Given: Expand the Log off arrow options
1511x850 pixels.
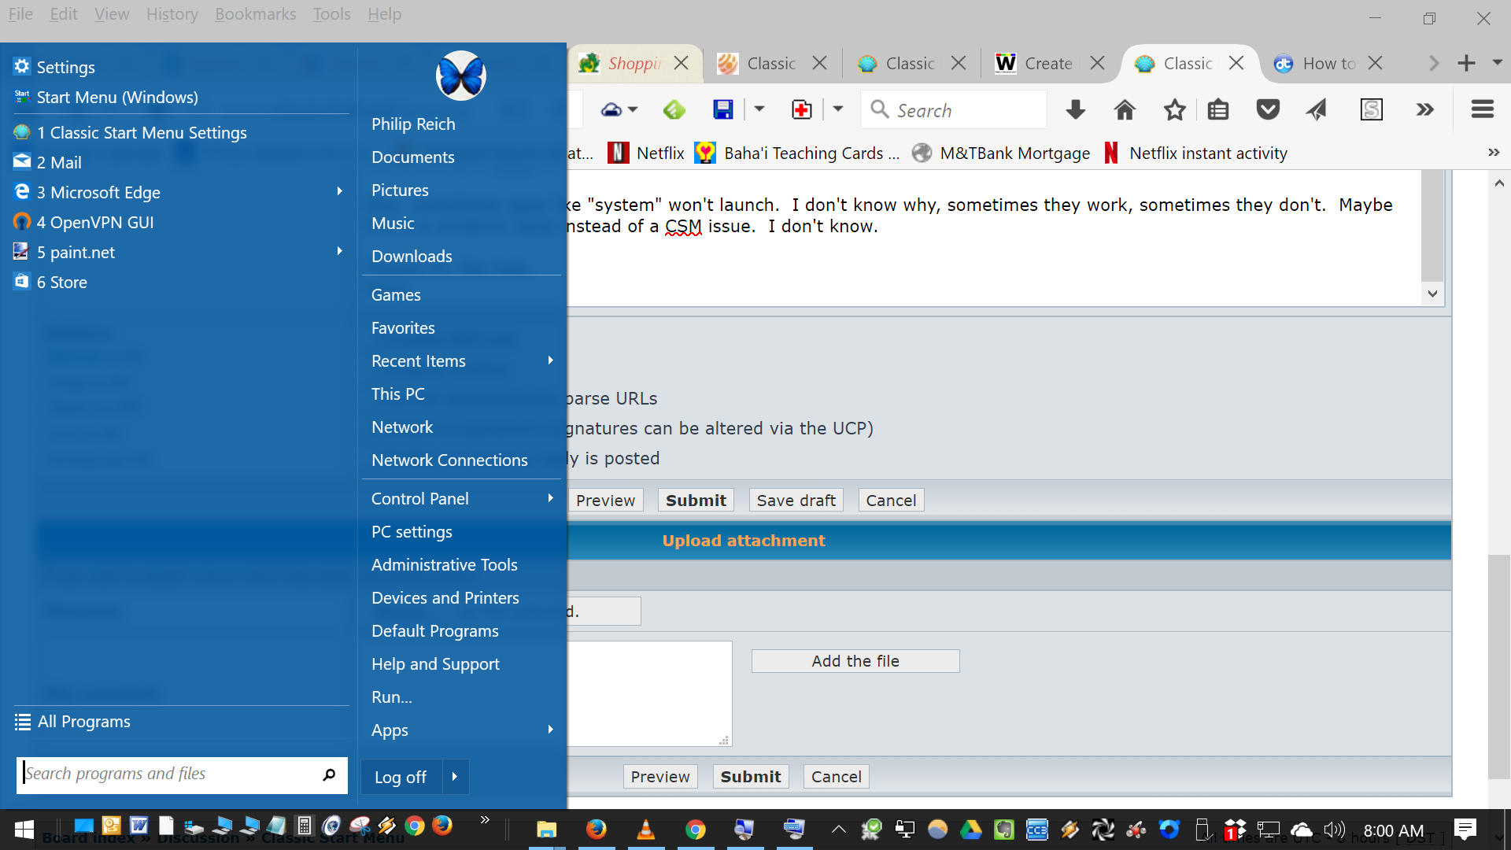Looking at the screenshot, I should point(455,777).
